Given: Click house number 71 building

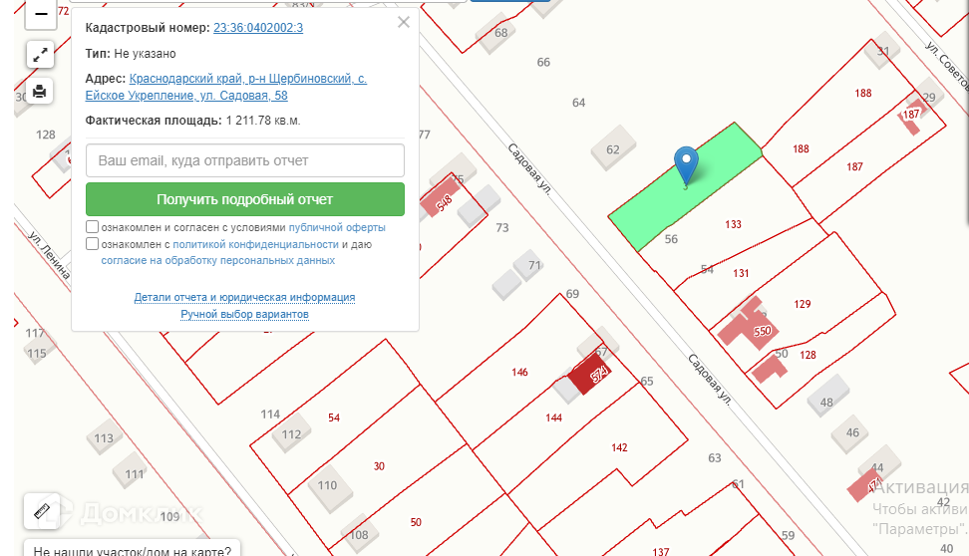Looking at the screenshot, I should pos(529,266).
